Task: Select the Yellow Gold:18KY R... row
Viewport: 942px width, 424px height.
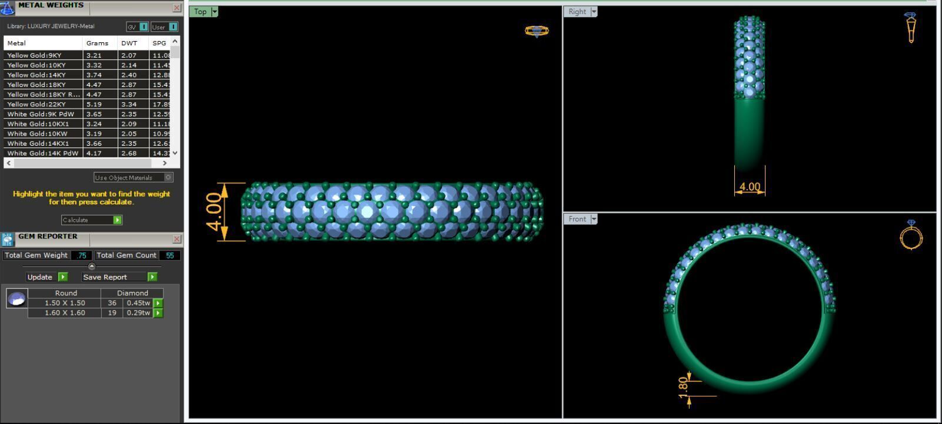Action: (x=87, y=94)
